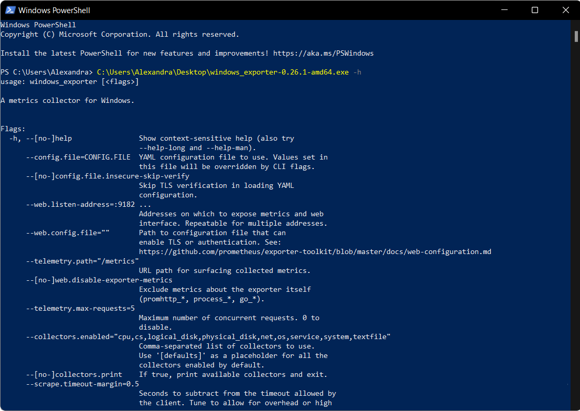Click the --[no-]collectors.print flag
This screenshot has width=580, height=411.
[x=74, y=375]
